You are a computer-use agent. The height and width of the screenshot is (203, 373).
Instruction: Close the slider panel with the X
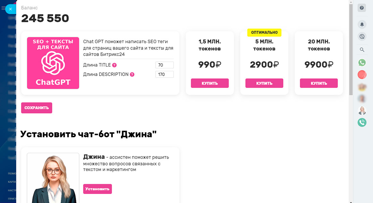(x=11, y=9)
